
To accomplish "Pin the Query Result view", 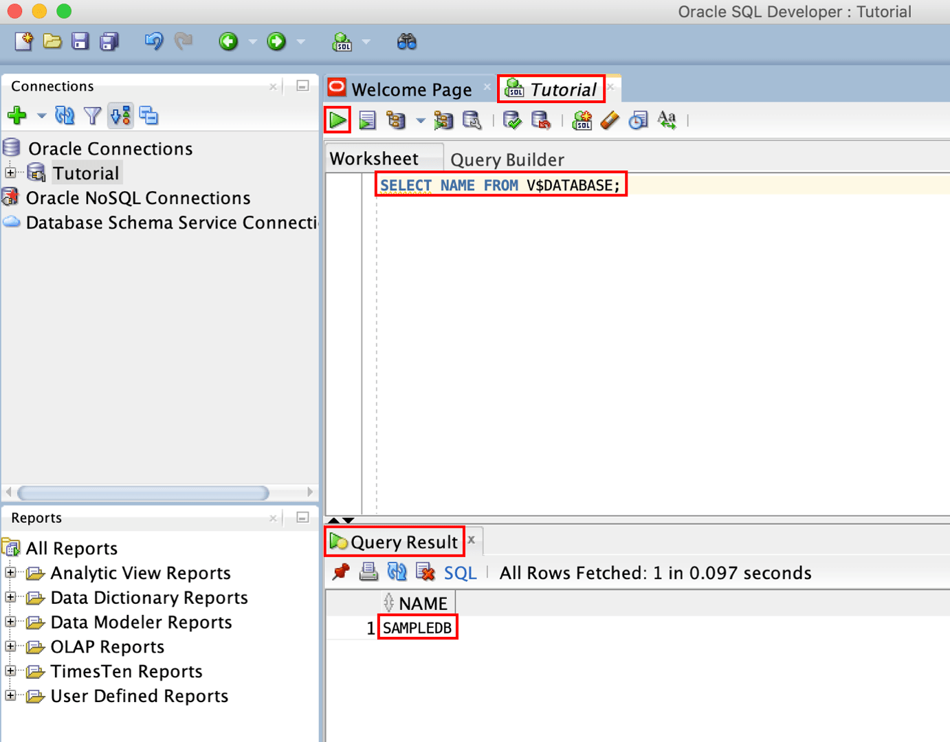I will (x=340, y=572).
